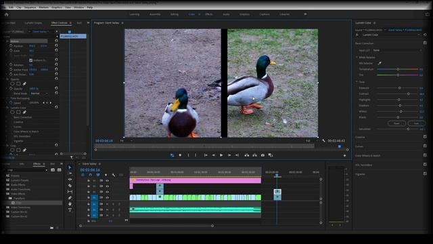Click New Custom Bin icon in Effects panel

pyautogui.click(x=52, y=228)
